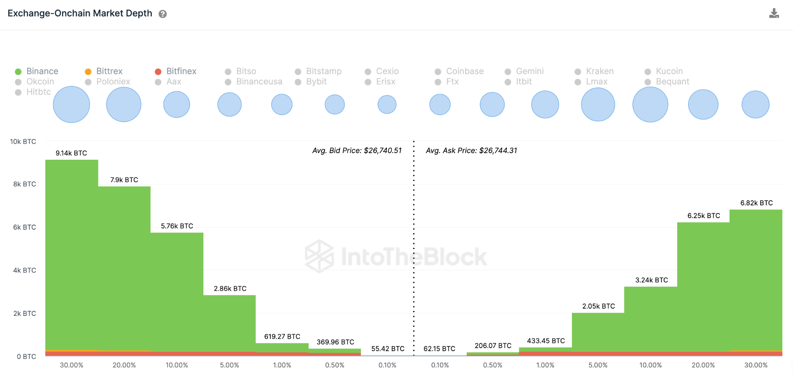Select the Kraken exchange bubble

pos(597,104)
